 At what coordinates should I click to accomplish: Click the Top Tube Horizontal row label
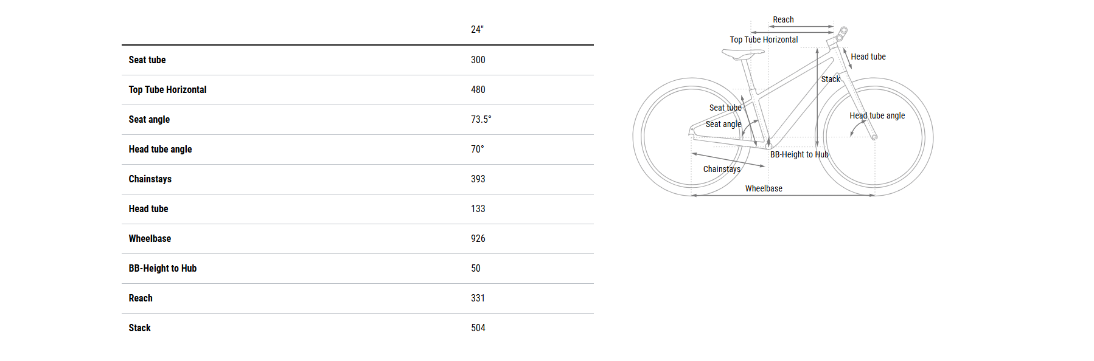click(x=167, y=89)
